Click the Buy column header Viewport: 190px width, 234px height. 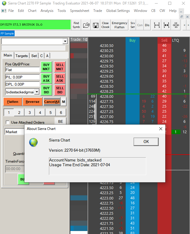click(132, 40)
